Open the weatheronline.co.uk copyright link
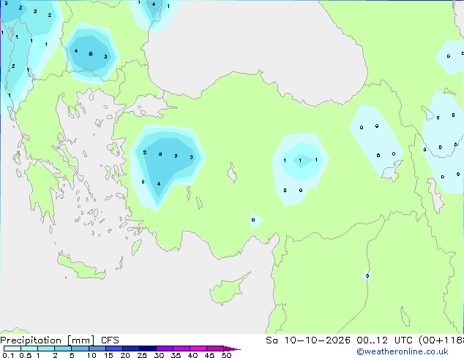The image size is (464, 358). [403, 351]
